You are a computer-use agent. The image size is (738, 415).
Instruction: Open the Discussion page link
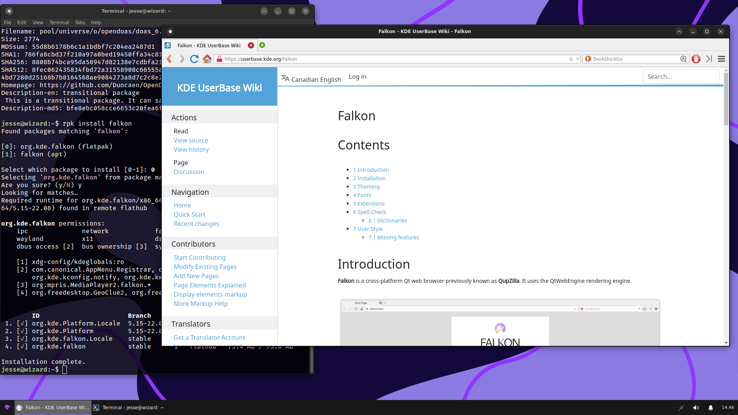coord(189,172)
